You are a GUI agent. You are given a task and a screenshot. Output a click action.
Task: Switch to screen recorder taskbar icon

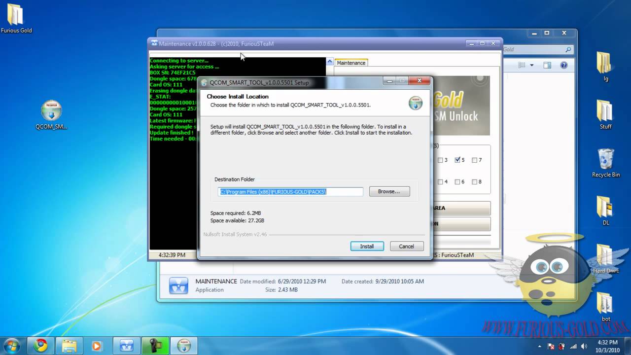[x=155, y=346]
